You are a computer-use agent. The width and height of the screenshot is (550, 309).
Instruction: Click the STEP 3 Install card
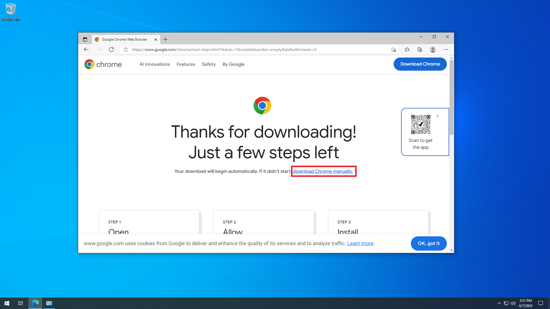coord(378,222)
